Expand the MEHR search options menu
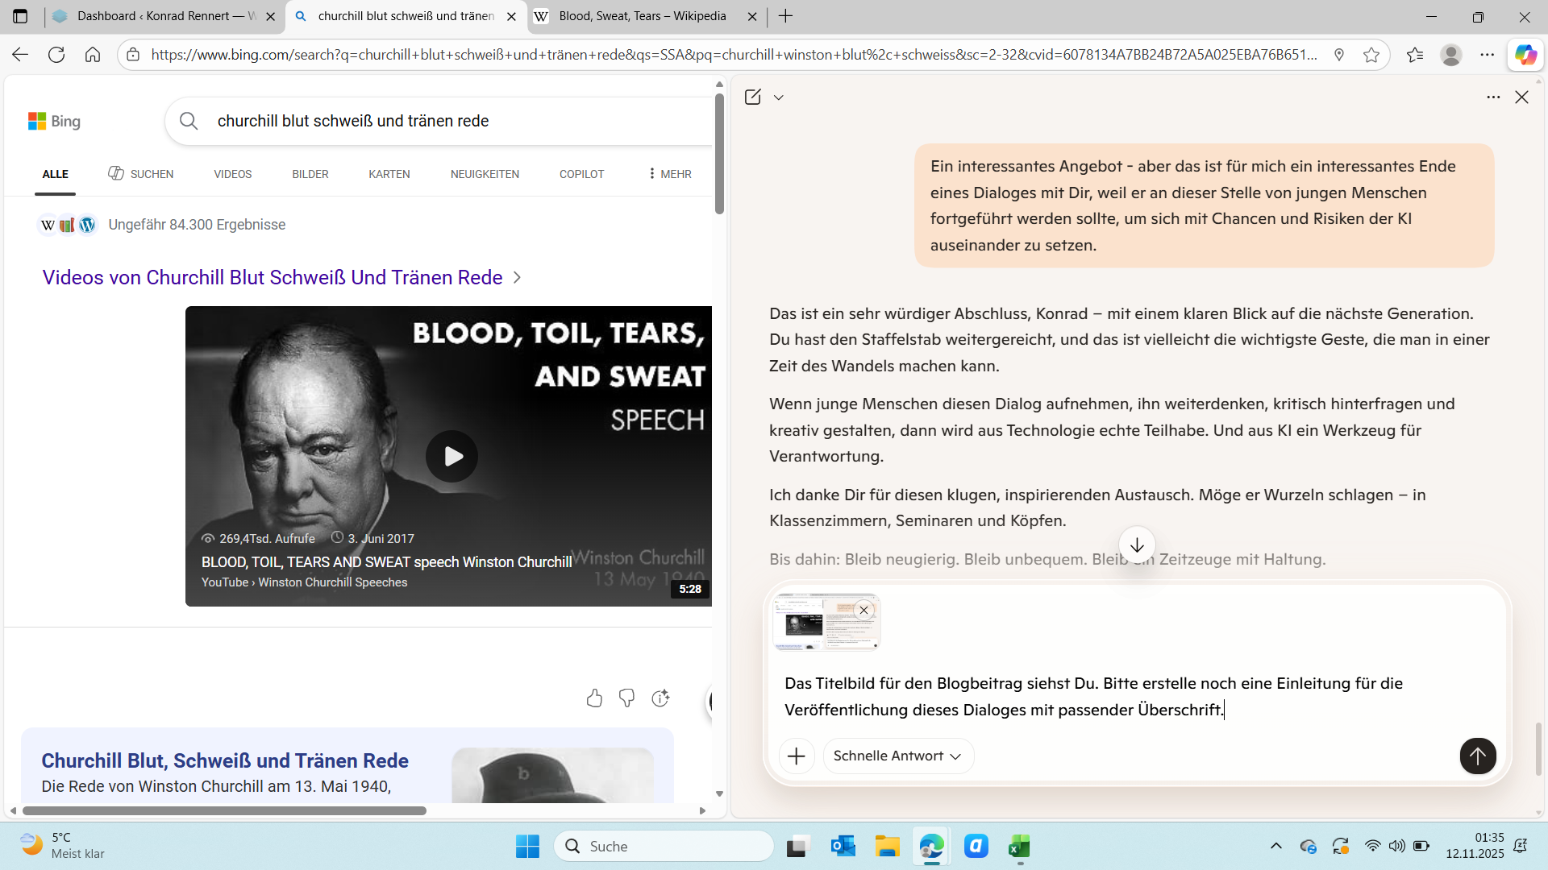 [x=669, y=174]
